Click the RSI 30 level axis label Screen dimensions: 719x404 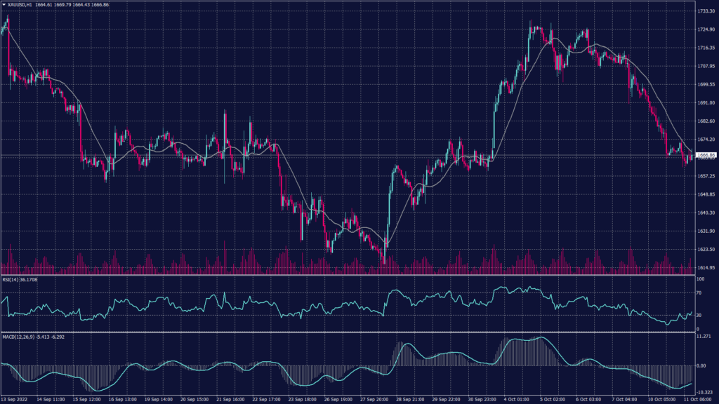pyautogui.click(x=698, y=315)
